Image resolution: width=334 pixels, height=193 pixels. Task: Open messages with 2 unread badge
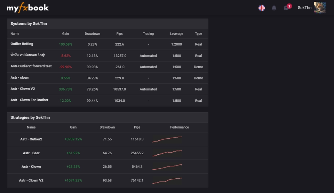[287, 7]
